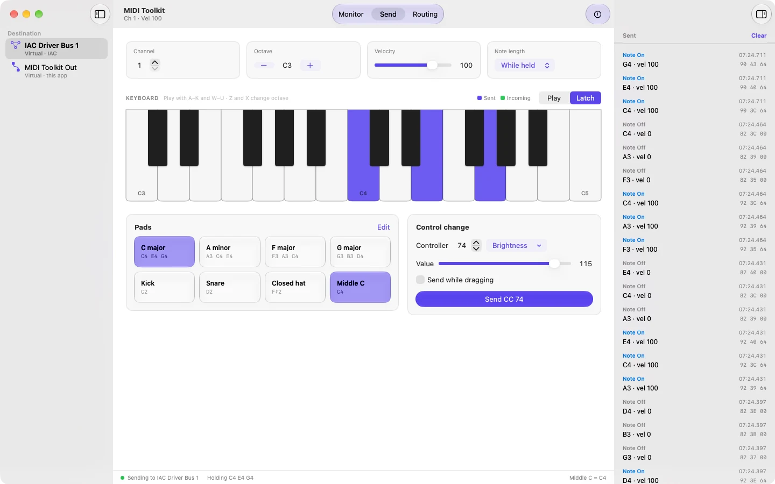Select the G3 · vel 0 log entry
Viewport: 775px width, 484px height.
point(694,453)
